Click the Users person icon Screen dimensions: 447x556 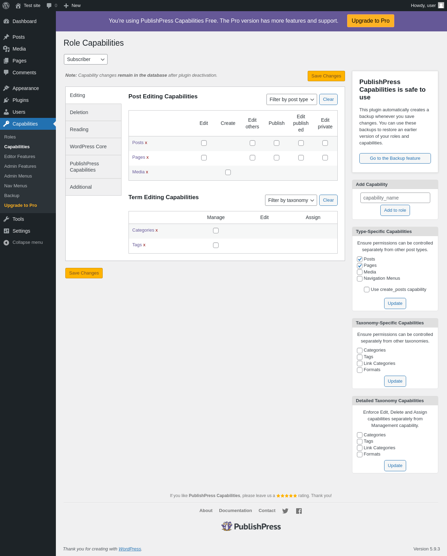(6, 112)
